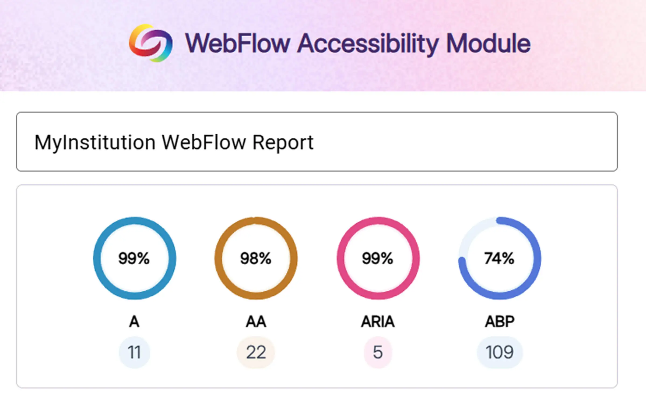Viewport: 646px width, 397px height.
Task: Click the 74% value in the ABP gauge
Action: 499,258
